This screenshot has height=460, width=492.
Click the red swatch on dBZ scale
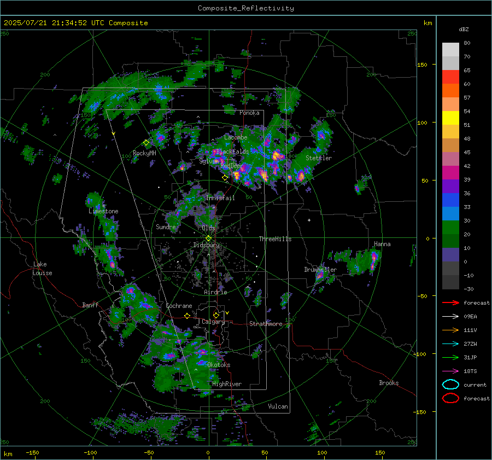(450, 77)
